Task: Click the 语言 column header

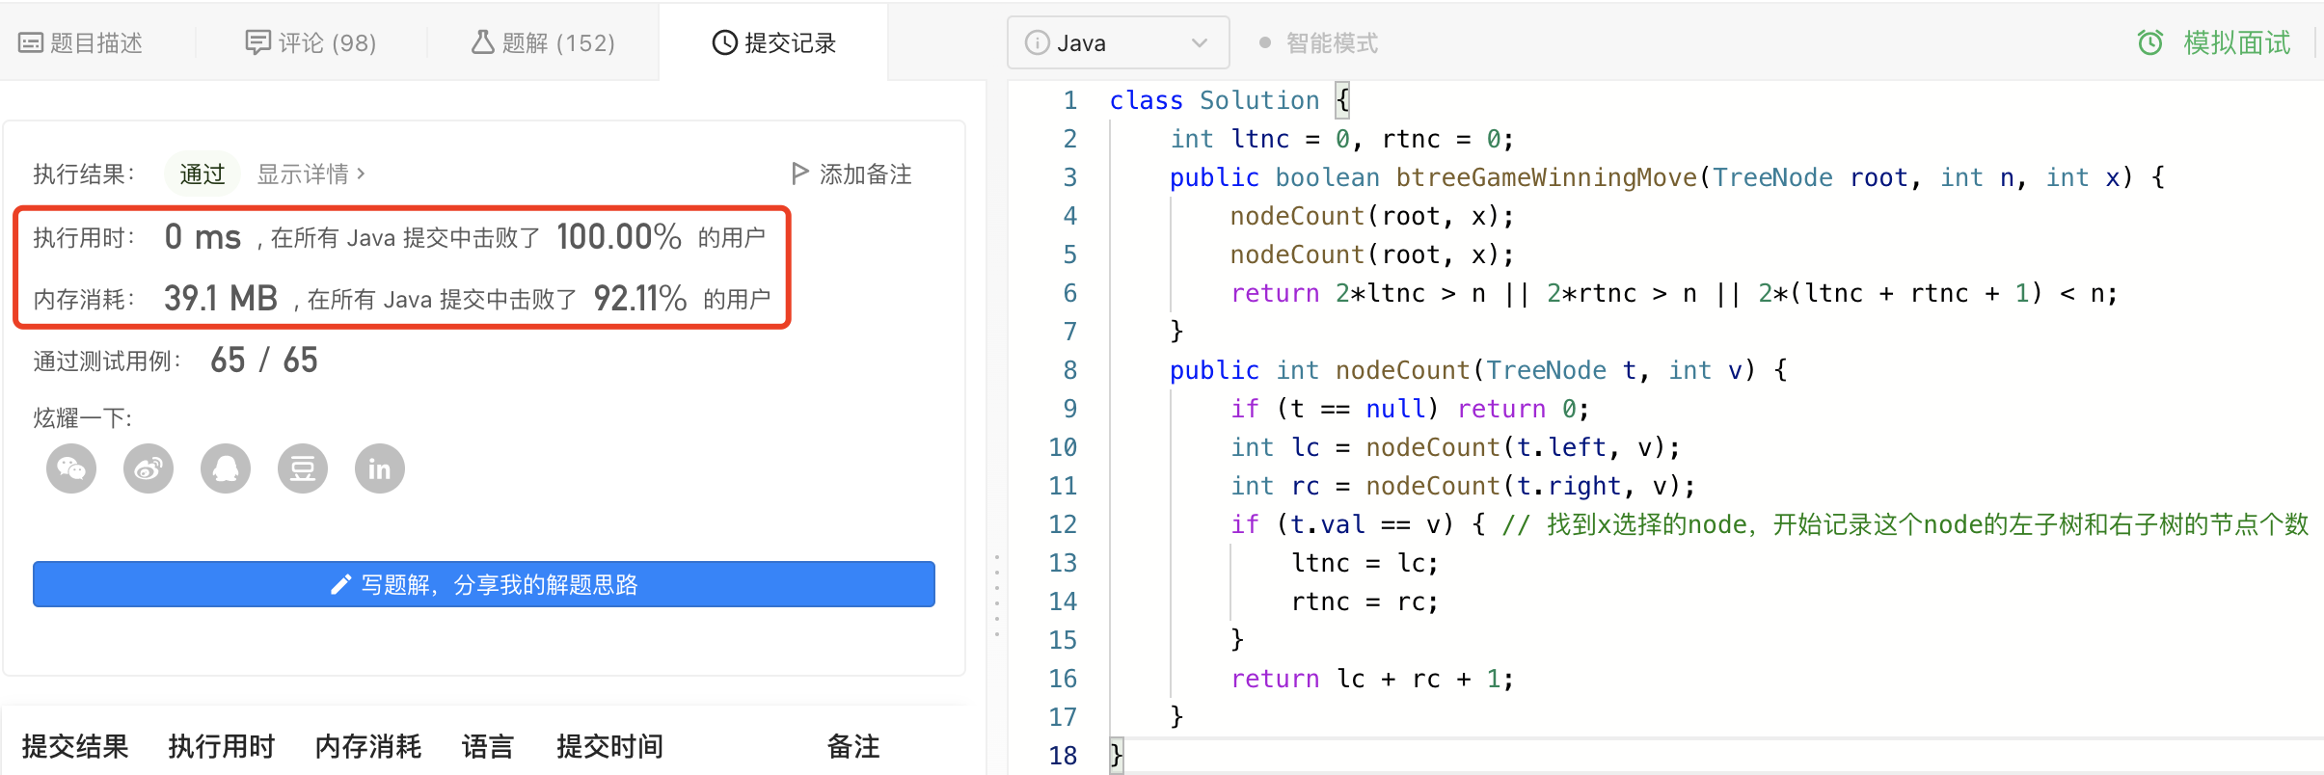Action: [x=487, y=747]
